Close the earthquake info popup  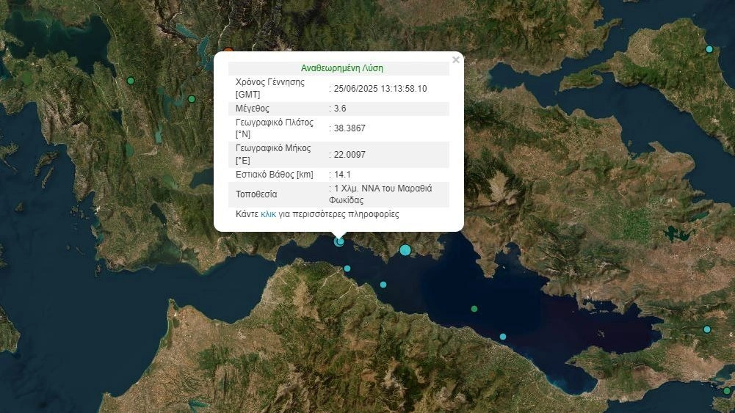(456, 60)
